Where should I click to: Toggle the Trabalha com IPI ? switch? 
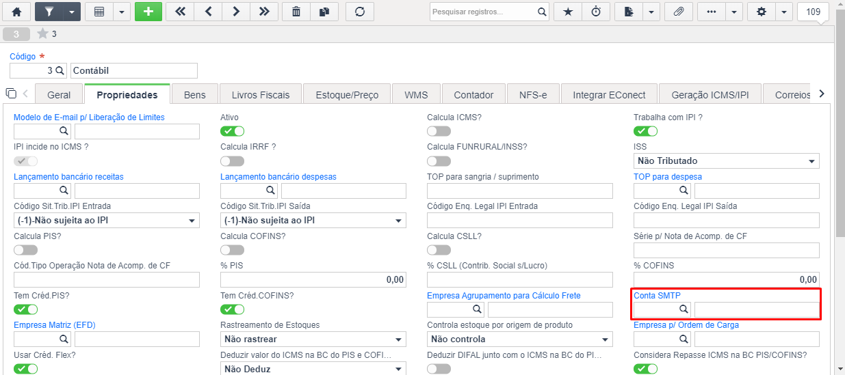click(x=645, y=131)
